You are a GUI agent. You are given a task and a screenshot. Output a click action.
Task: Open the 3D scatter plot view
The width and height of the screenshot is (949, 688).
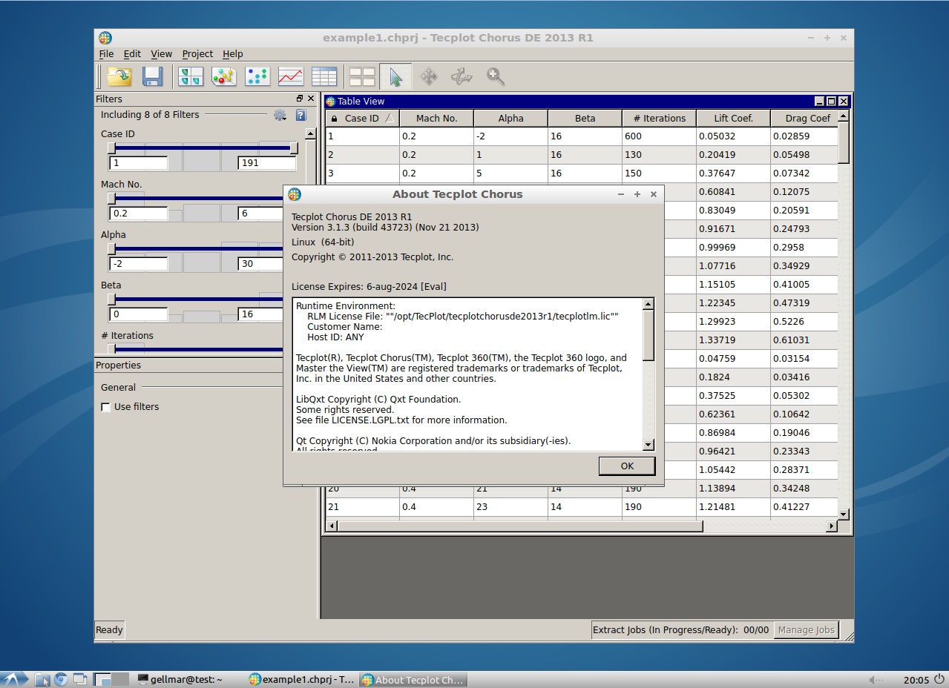coord(224,76)
